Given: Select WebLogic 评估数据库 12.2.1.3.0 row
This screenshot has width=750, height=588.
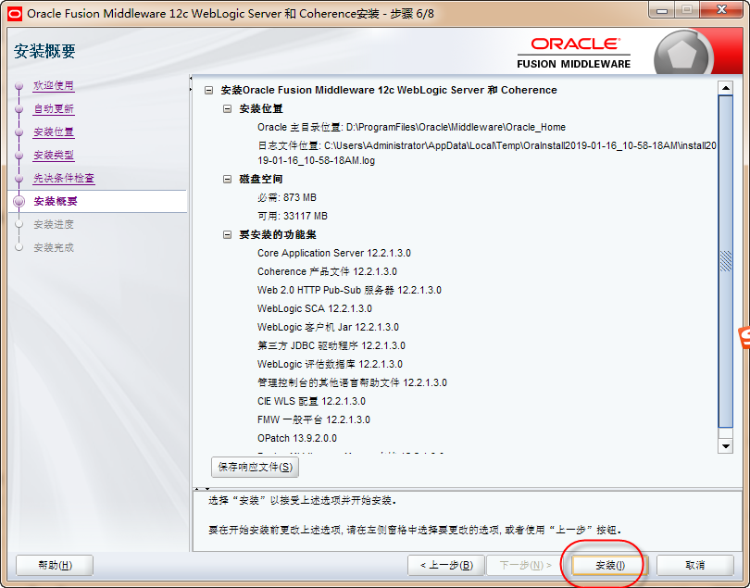Looking at the screenshot, I should pos(330,364).
